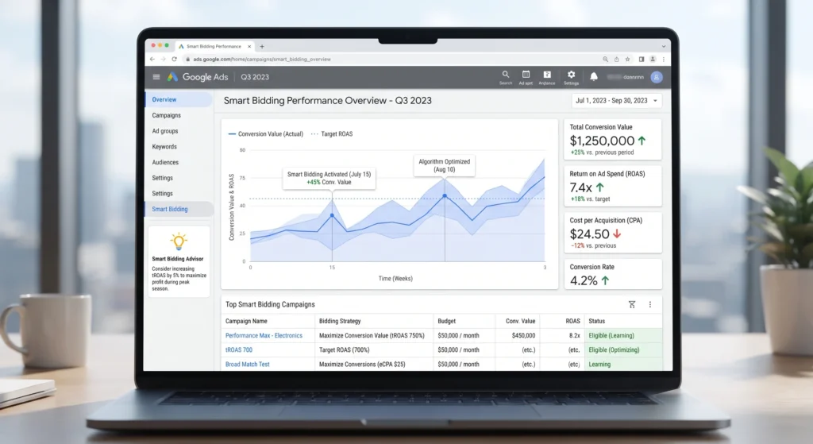813x444 pixels.
Task: Open the hamburger main menu
Action: pyautogui.click(x=156, y=77)
